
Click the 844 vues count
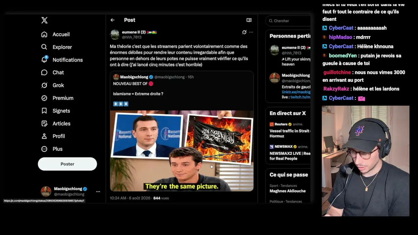coord(161,198)
